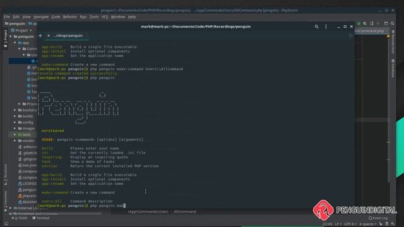Select the .gitignore file
Viewport: 404px width, 227px height.
(28, 160)
